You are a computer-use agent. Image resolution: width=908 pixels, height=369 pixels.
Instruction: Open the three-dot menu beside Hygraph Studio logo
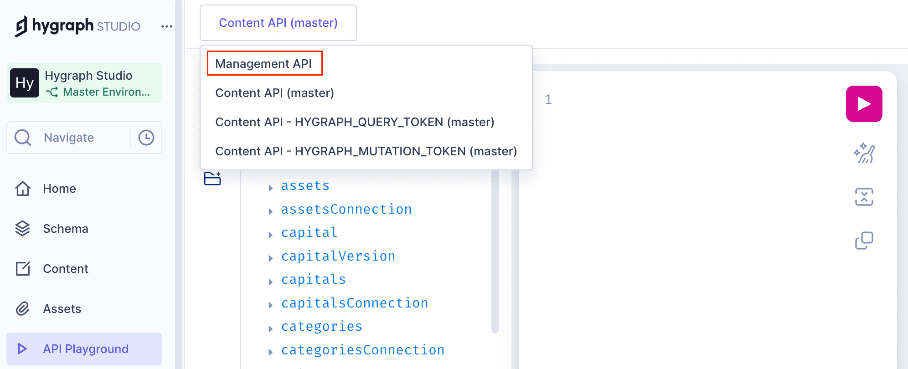pos(167,26)
